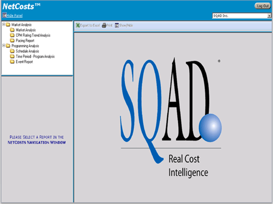
Task: Click the Export to Excel icon
Action: [78, 26]
